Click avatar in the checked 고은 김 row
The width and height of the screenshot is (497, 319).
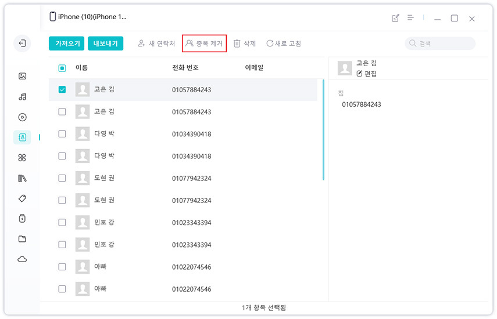(83, 89)
